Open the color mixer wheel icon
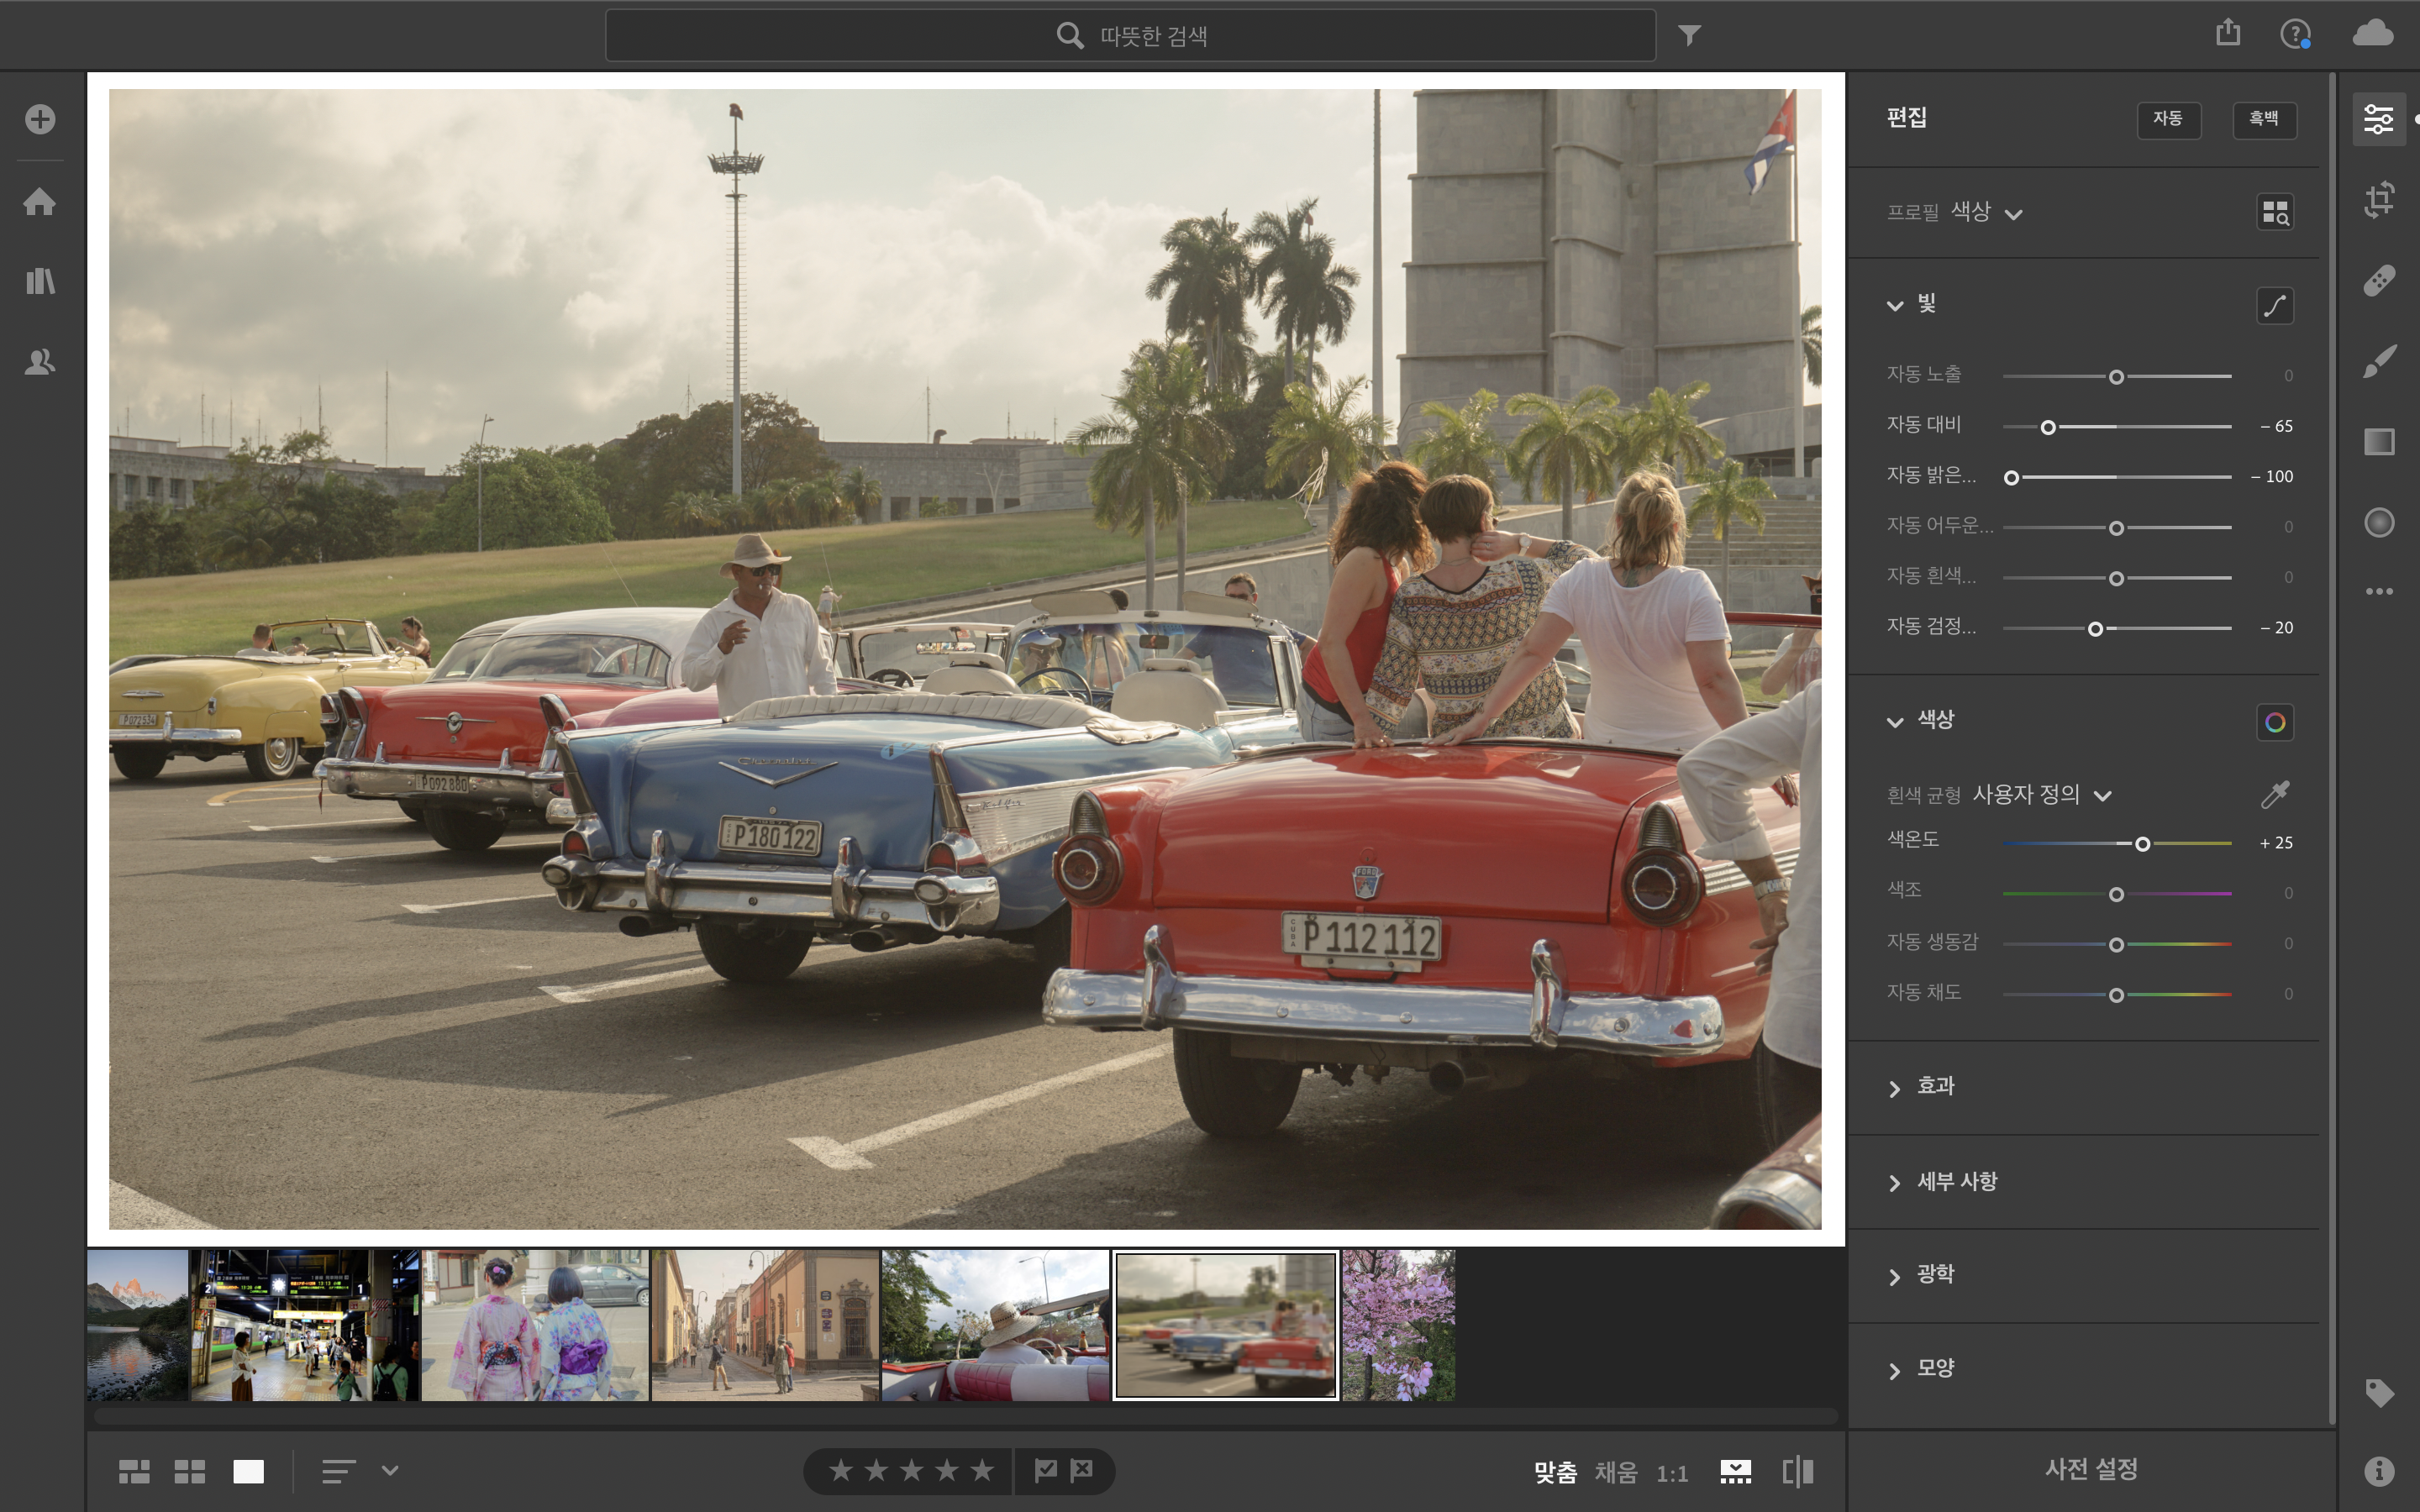The image size is (2420, 1512). 2274,722
